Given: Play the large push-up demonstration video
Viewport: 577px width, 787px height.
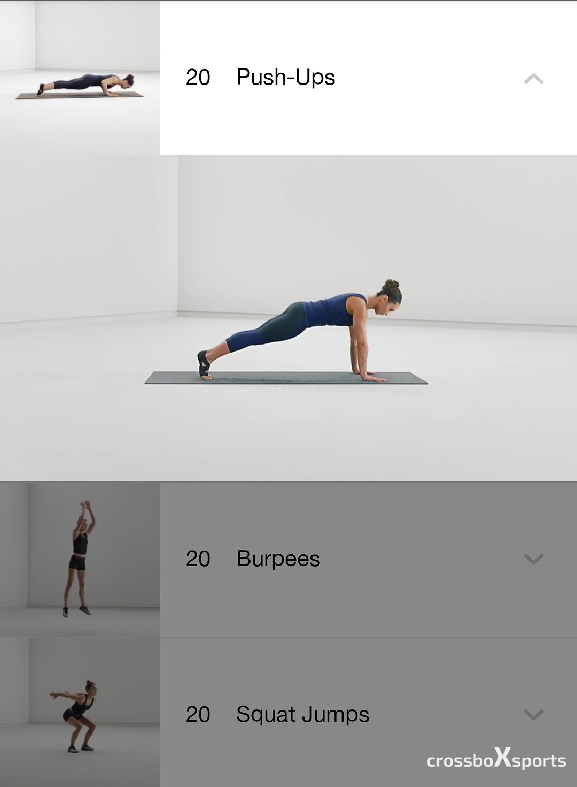Looking at the screenshot, I should [288, 318].
